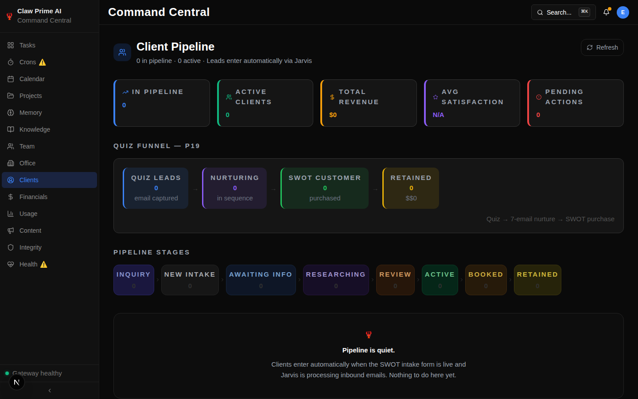The image size is (638, 399).
Task: Click the Quiz Leads funnel card
Action: [156, 188]
